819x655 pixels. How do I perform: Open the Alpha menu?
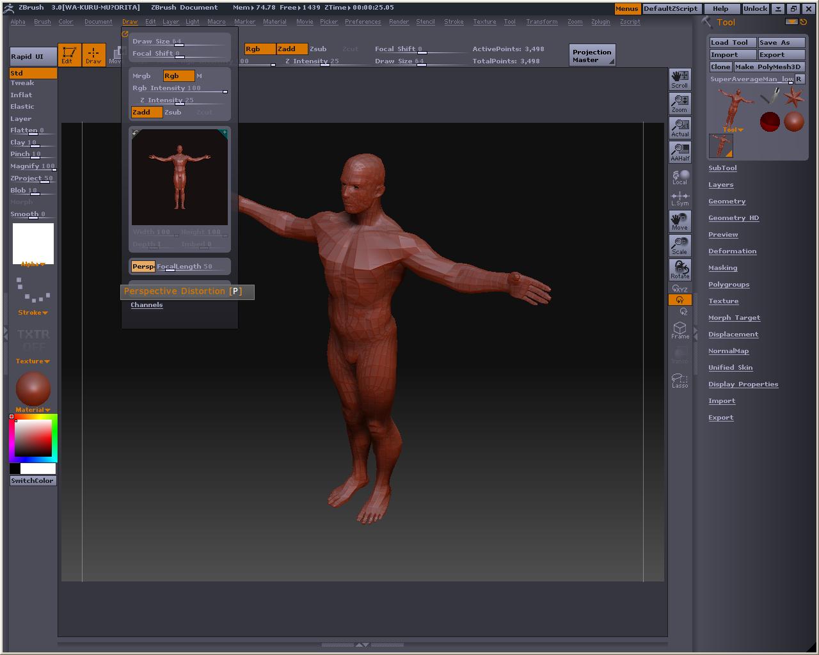click(x=18, y=22)
